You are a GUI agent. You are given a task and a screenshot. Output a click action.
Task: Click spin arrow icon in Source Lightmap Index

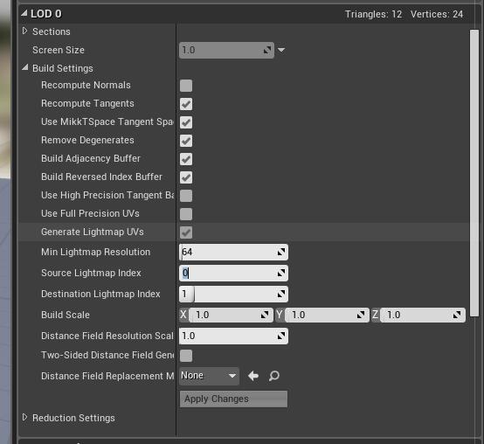click(281, 274)
